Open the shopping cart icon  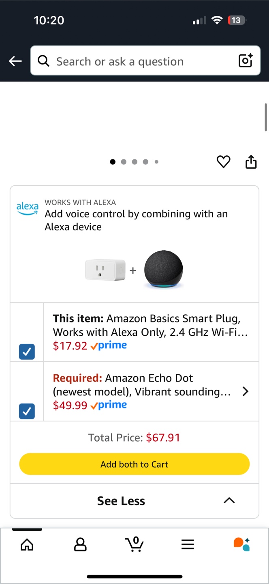pyautogui.click(x=134, y=544)
